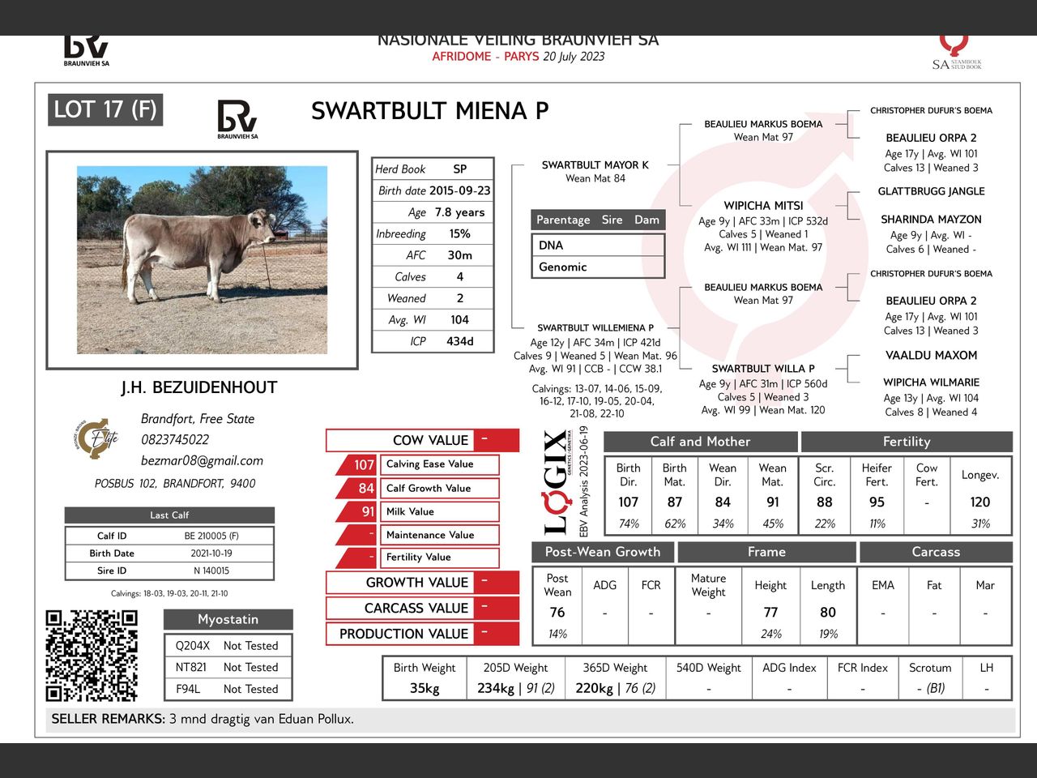1037x778 pixels.
Task: Click the Birth Weight 35kg cell
Action: [425, 679]
